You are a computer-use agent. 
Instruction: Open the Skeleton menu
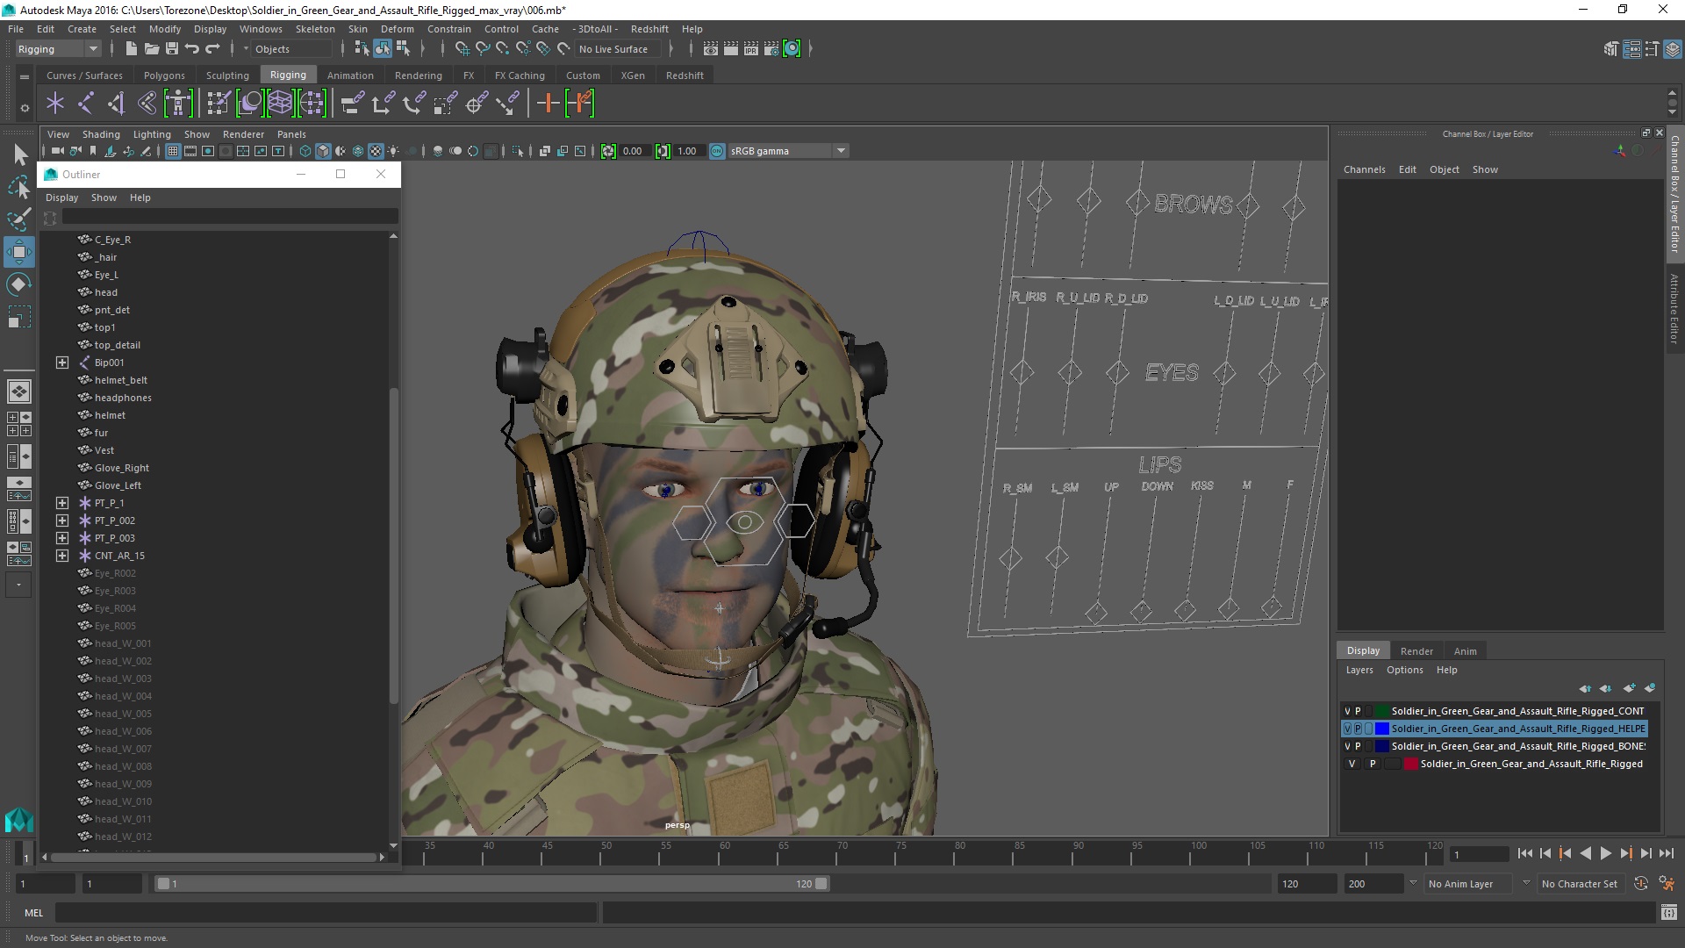pos(315,29)
